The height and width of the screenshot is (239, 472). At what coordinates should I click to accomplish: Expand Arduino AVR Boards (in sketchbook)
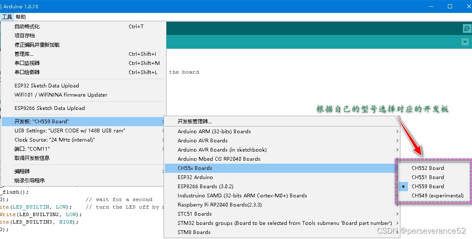click(x=282, y=150)
